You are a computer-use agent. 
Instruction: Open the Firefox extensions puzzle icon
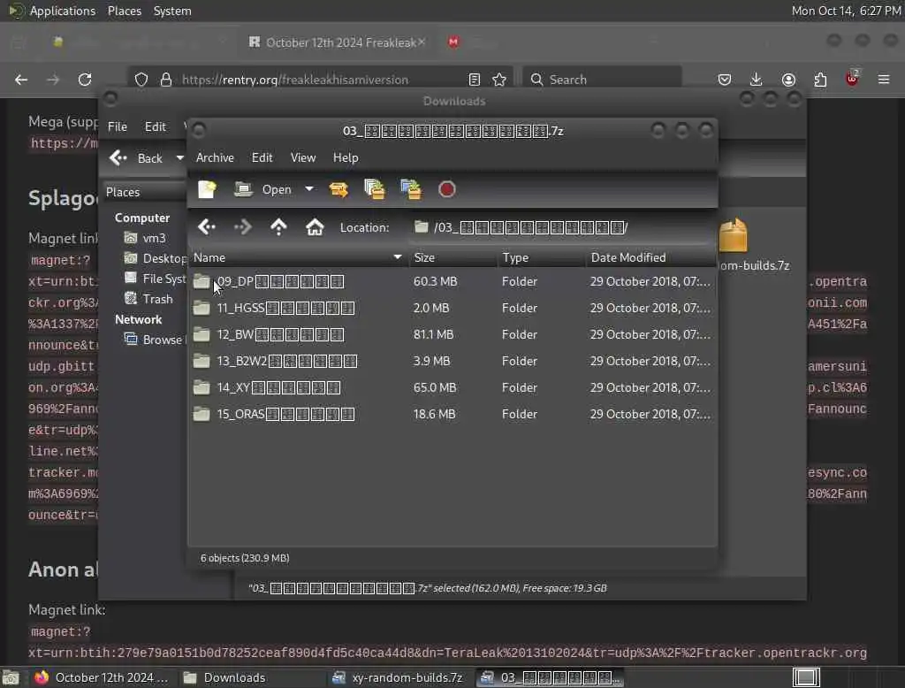[x=820, y=80]
